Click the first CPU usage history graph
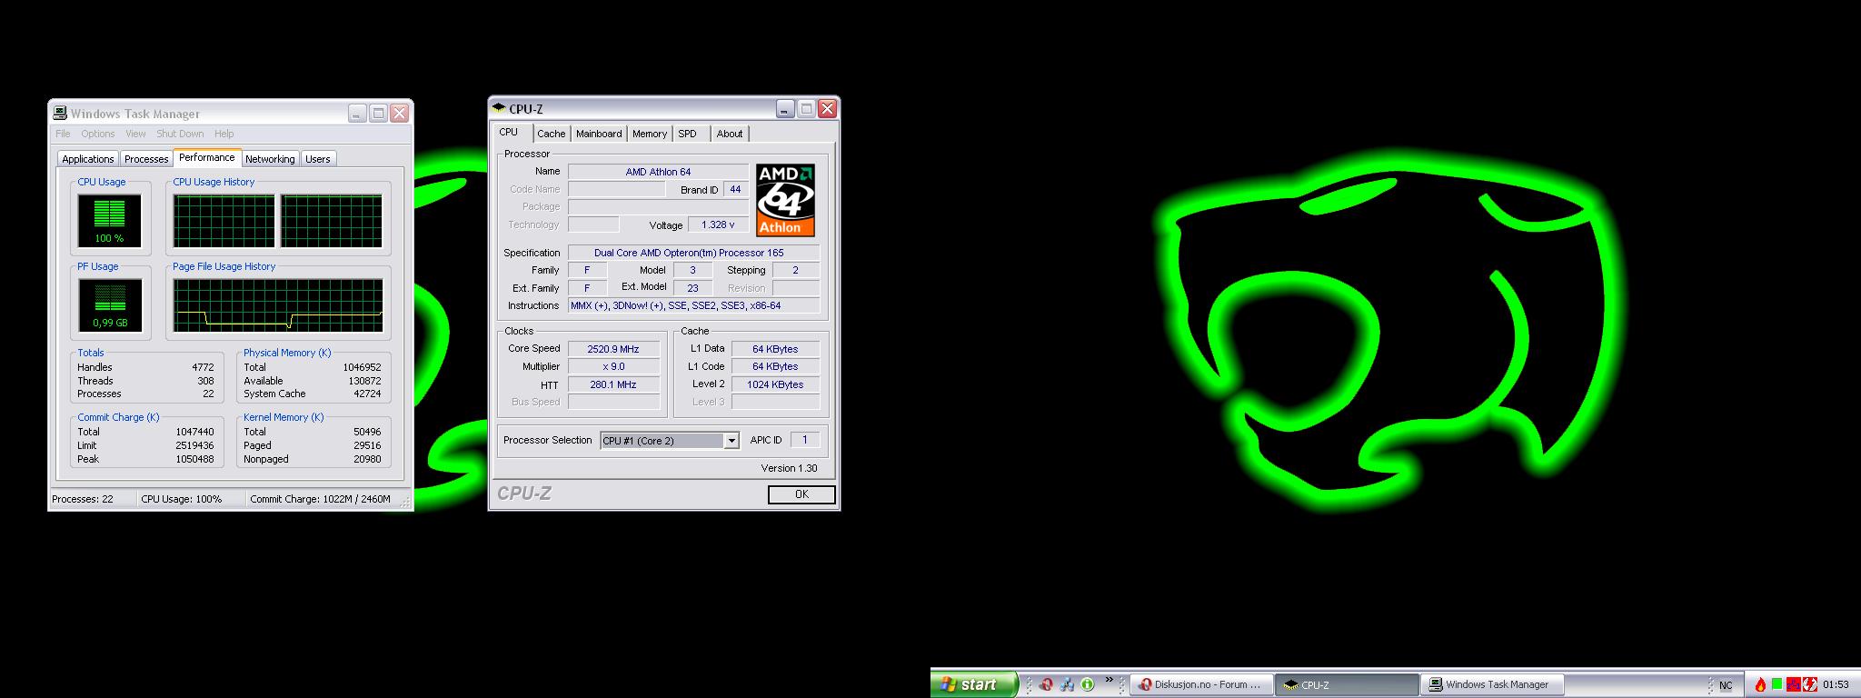 point(224,221)
